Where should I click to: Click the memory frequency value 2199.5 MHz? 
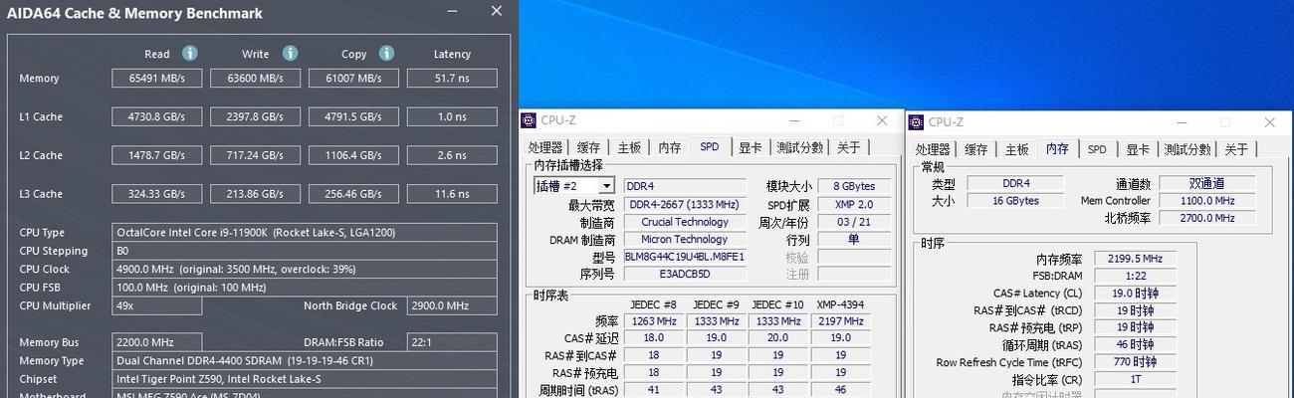pyautogui.click(x=1135, y=259)
